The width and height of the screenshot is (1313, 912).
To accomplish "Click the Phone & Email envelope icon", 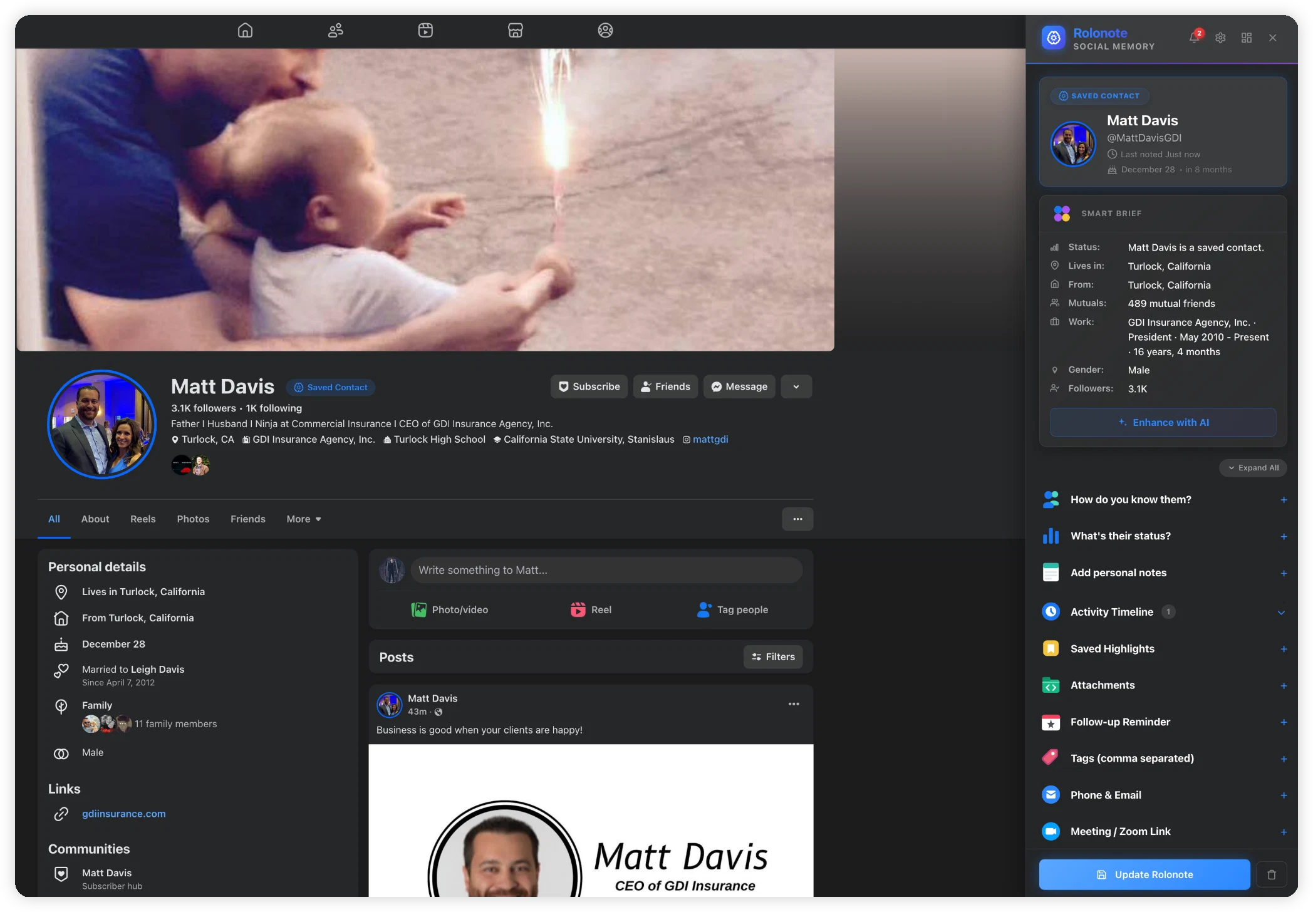I will pos(1051,795).
